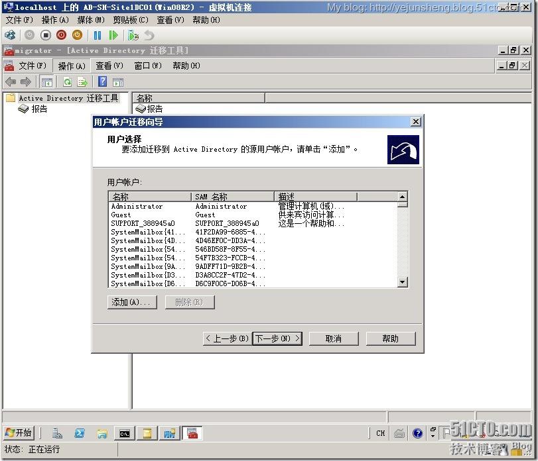Click the green Refresh icon in MMC toolbar
The width and height of the screenshot is (538, 461).
tap(67, 82)
